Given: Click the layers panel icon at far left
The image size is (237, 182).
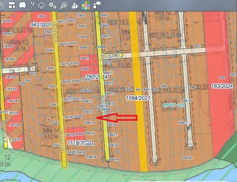Looking at the screenshot, I should click(2, 5).
